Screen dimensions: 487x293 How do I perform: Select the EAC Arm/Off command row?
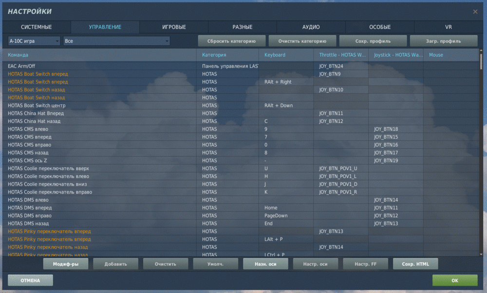click(x=241, y=66)
